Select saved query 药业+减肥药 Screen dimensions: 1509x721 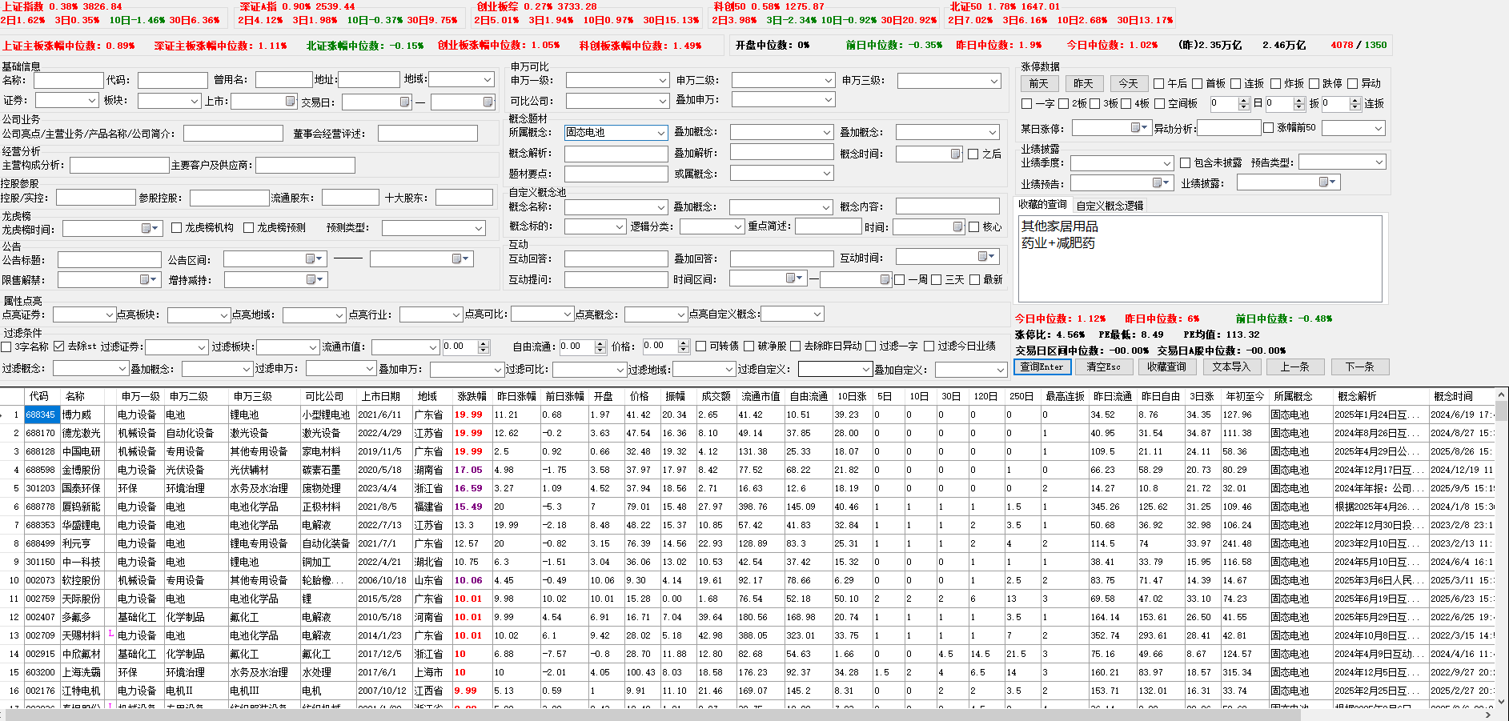[x=1058, y=243]
